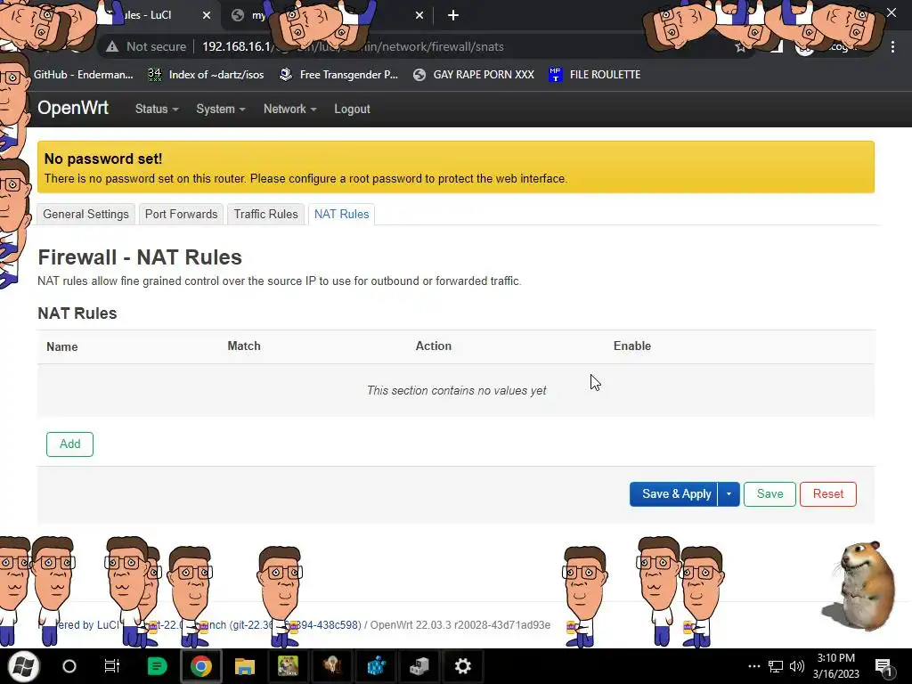The height and width of the screenshot is (684, 912).
Task: Open the System dropdown menu
Action: (221, 109)
